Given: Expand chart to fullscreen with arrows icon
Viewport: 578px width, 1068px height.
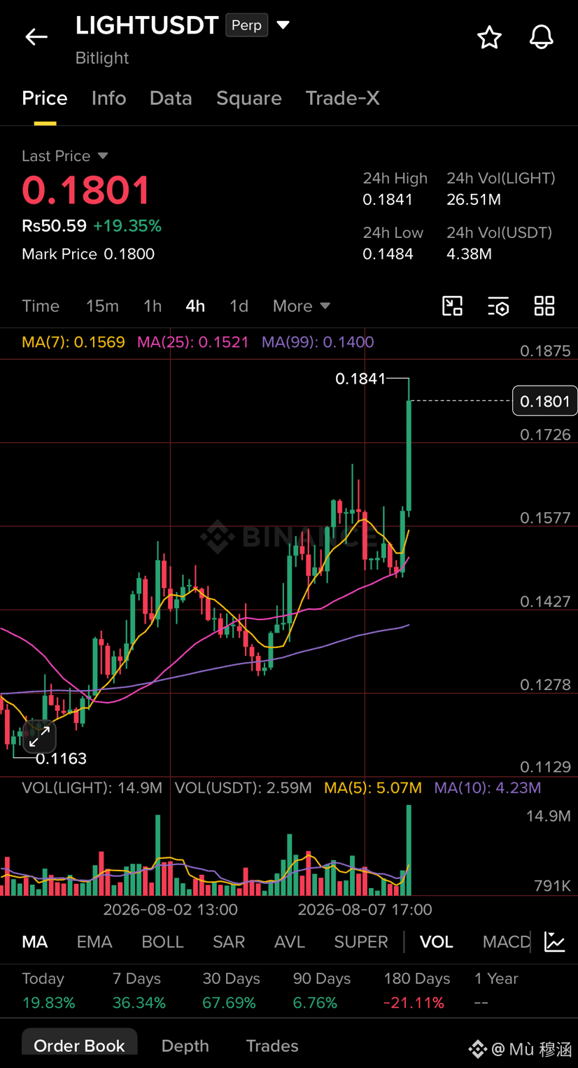Looking at the screenshot, I should click(x=39, y=736).
